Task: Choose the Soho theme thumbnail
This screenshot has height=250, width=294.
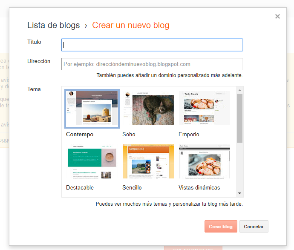Action: tap(148, 108)
